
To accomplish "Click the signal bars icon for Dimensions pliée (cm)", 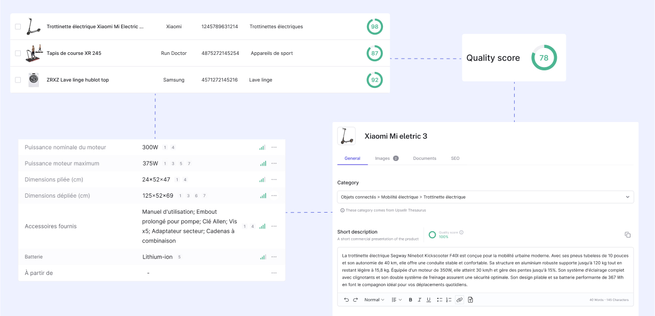I will point(263,180).
